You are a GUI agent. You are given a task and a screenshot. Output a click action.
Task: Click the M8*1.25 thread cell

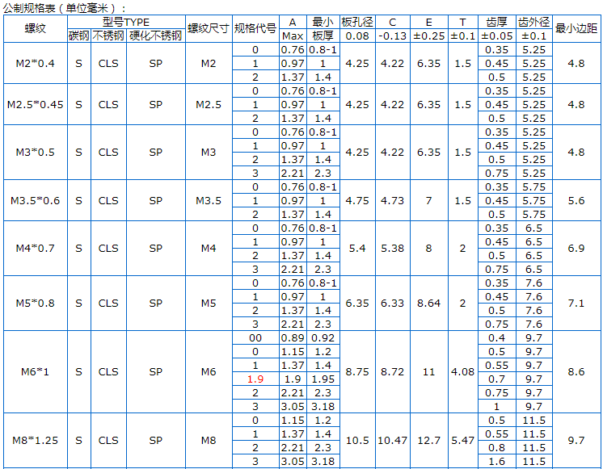36,441
